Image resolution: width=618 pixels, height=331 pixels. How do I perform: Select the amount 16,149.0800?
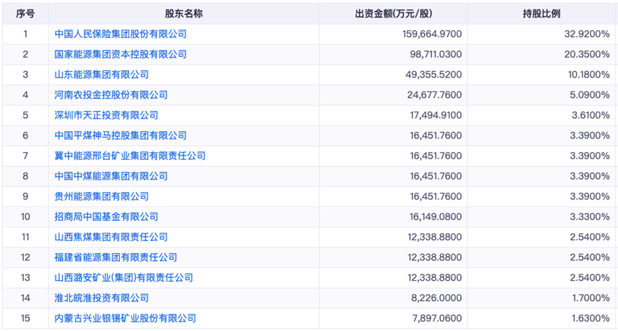tap(436, 217)
